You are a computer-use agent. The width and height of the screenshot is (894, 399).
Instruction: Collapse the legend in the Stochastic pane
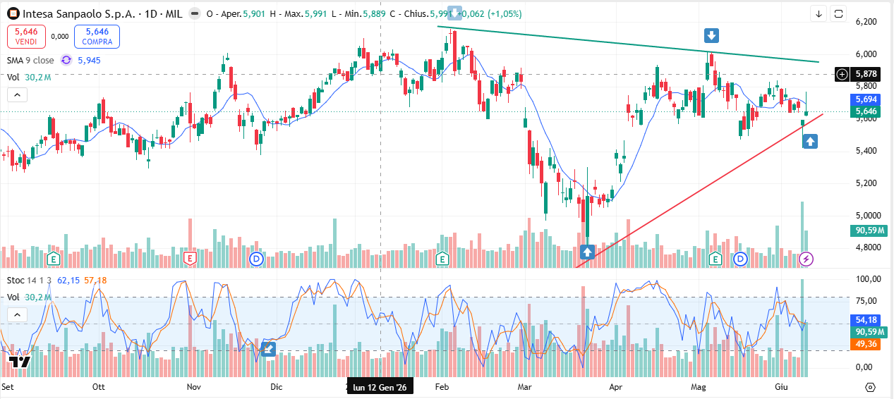point(17,315)
